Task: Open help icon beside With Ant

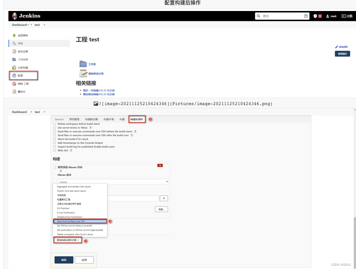Action: pyautogui.click(x=71, y=150)
